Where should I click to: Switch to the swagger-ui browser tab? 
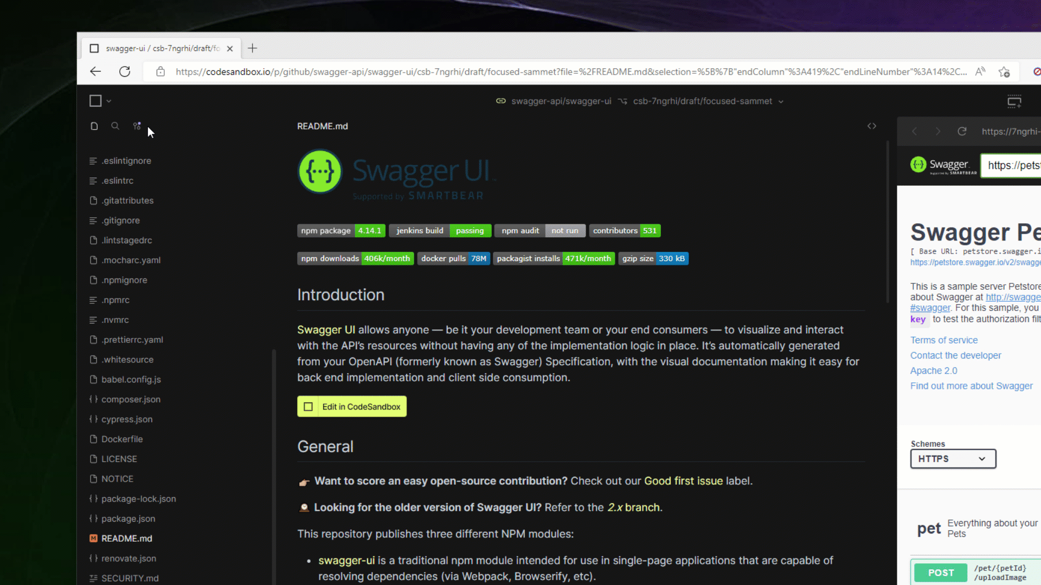[x=160, y=48]
